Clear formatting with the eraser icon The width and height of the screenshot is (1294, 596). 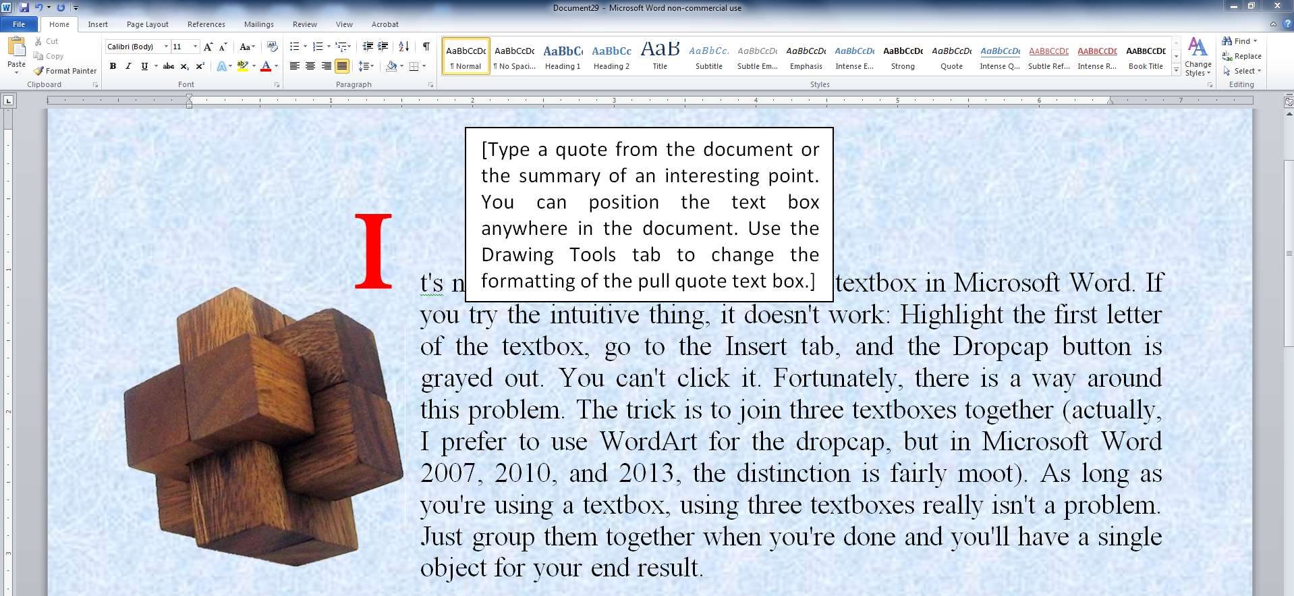(x=273, y=47)
